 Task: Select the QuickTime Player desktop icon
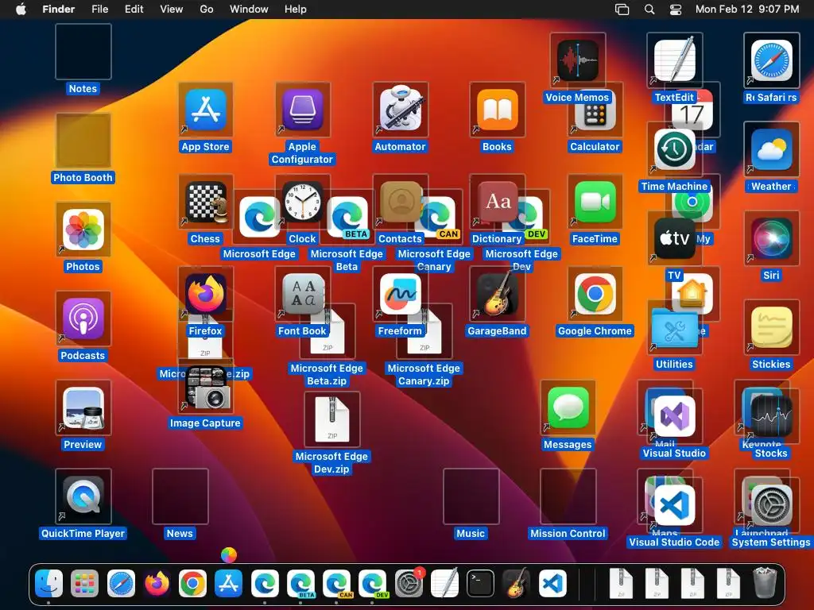click(83, 497)
